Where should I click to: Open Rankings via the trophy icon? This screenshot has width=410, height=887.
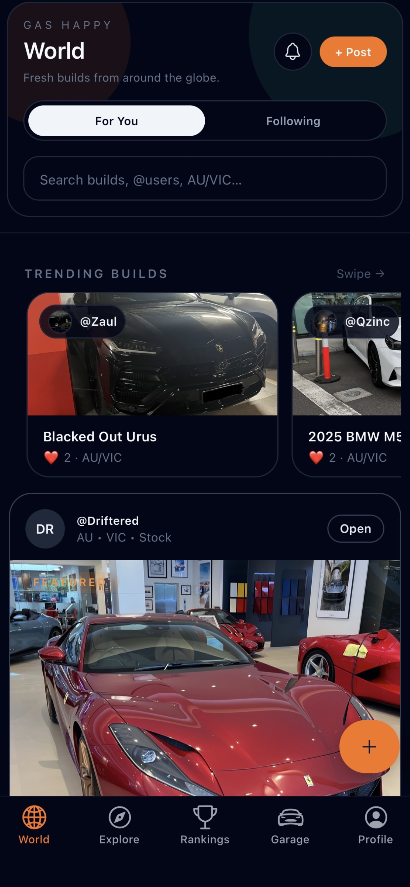pyautogui.click(x=205, y=817)
